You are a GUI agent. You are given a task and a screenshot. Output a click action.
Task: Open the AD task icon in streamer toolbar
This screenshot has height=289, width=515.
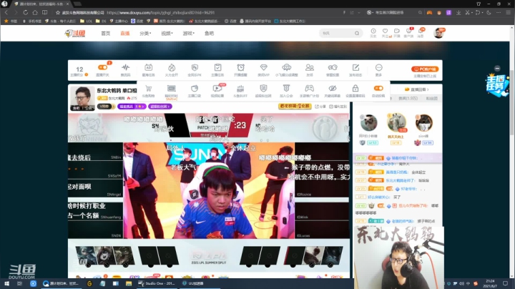point(149,68)
